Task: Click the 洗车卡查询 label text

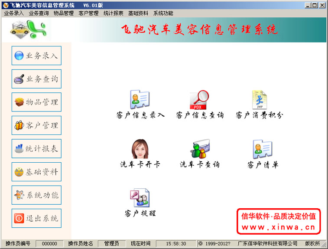Action: point(200,164)
